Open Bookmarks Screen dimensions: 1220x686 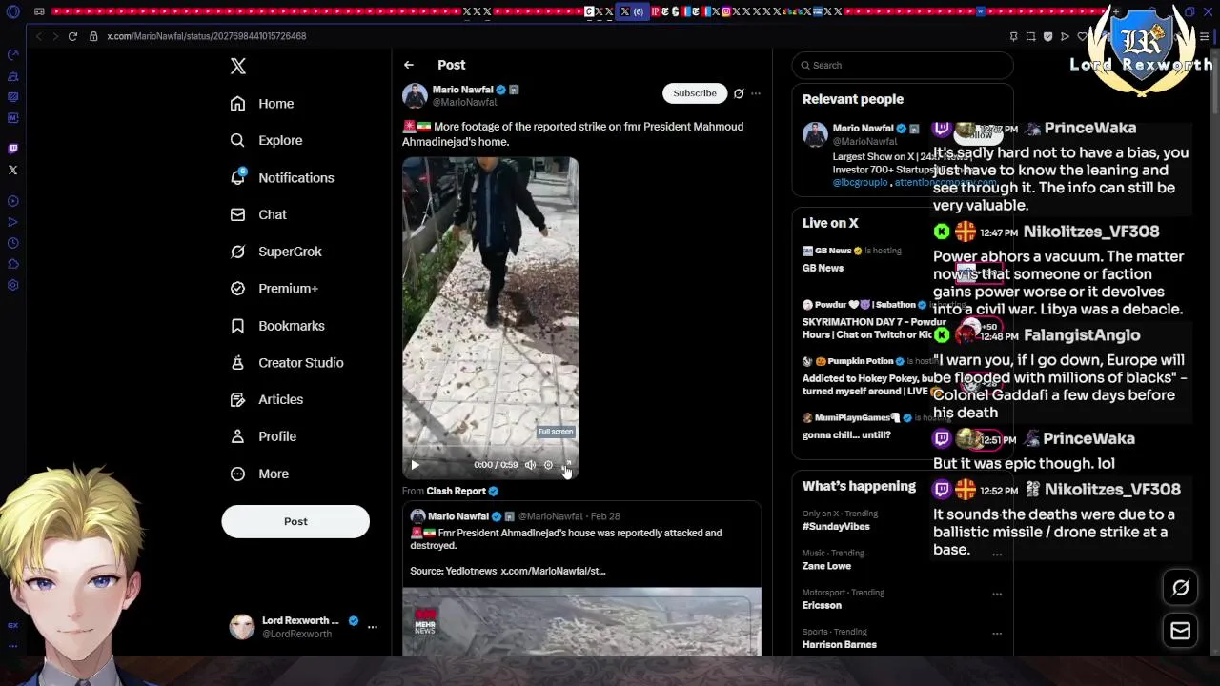pos(277,326)
